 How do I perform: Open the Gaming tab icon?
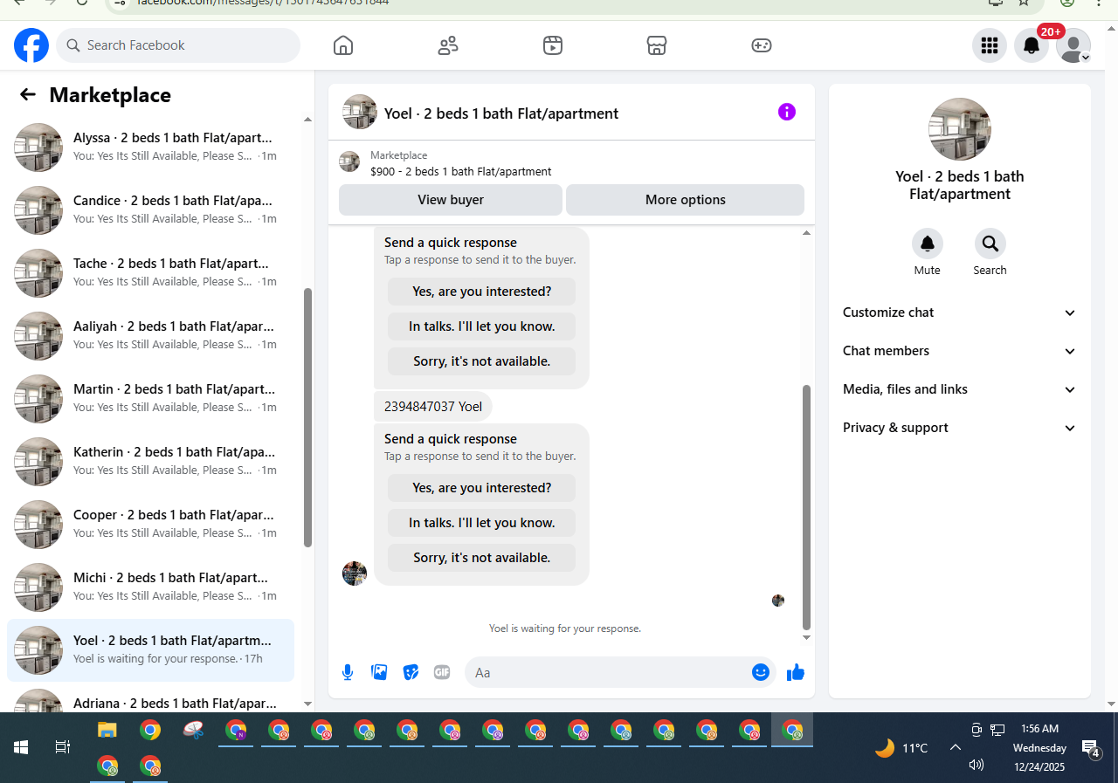[762, 45]
